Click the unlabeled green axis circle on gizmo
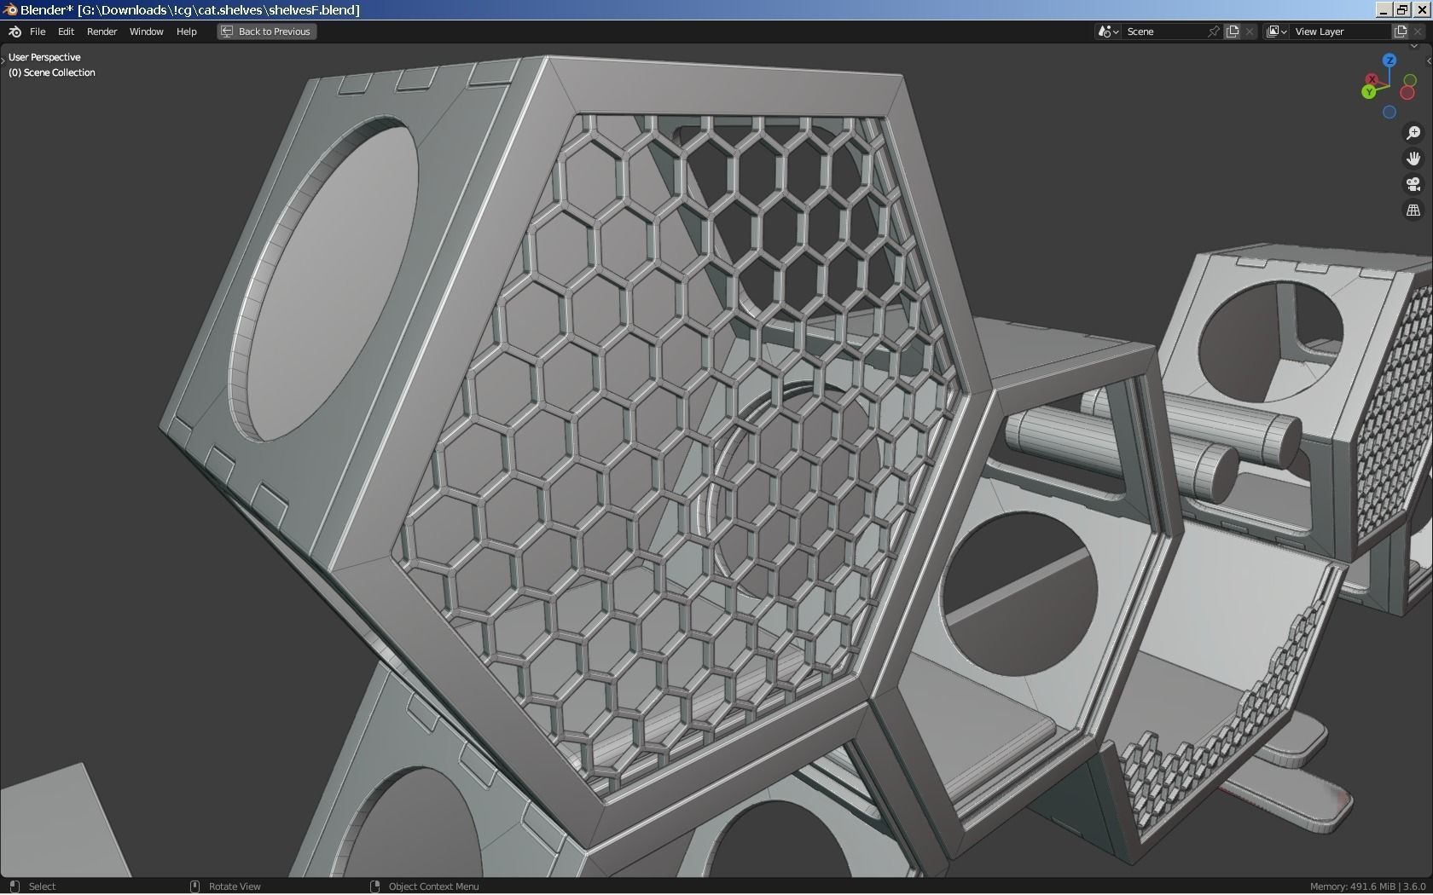The width and height of the screenshot is (1433, 895). click(x=1410, y=80)
